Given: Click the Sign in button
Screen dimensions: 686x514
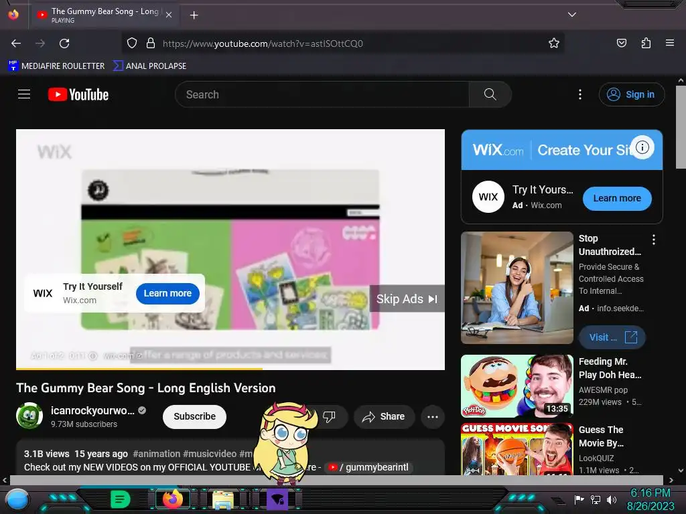Looking at the screenshot, I should coord(631,94).
